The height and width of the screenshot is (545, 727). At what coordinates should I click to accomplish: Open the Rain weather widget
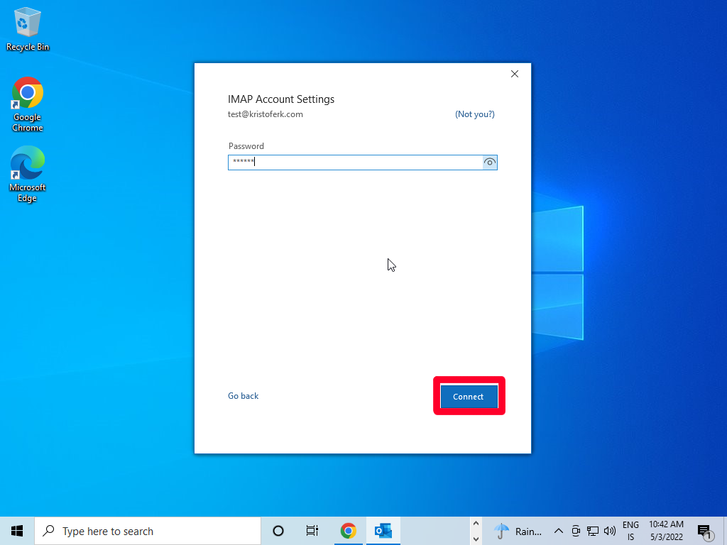coord(518,531)
